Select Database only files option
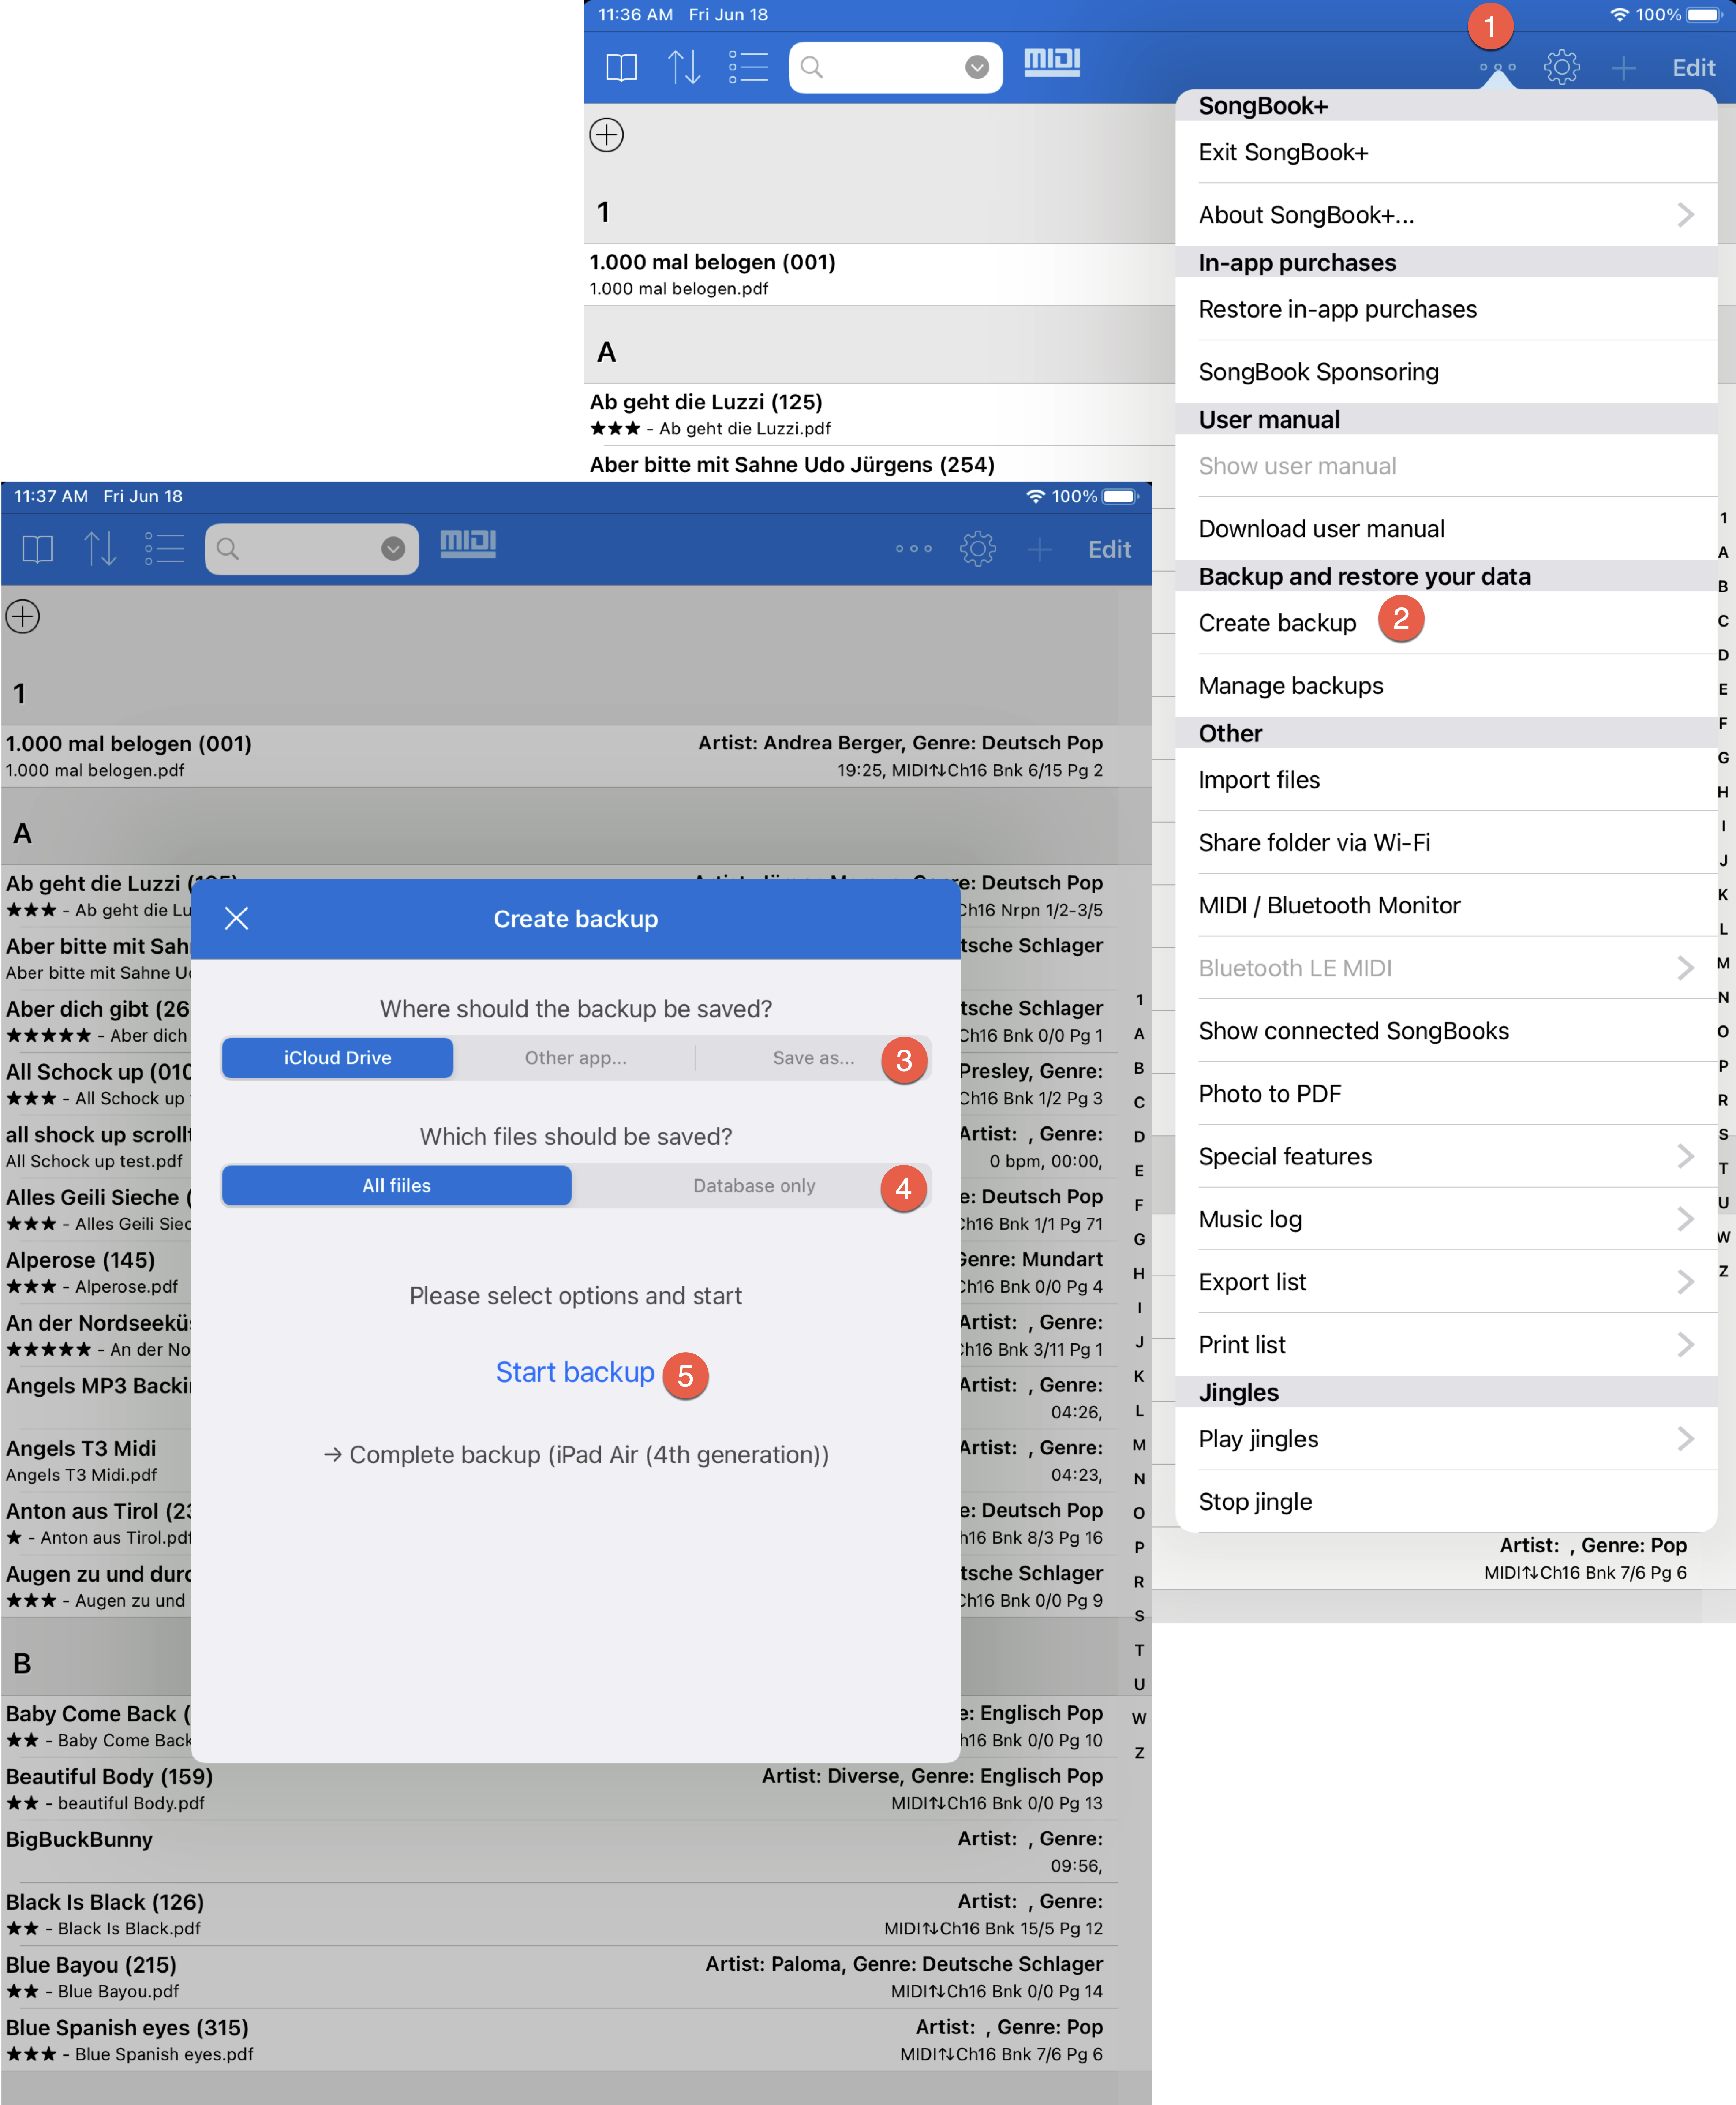 [753, 1186]
